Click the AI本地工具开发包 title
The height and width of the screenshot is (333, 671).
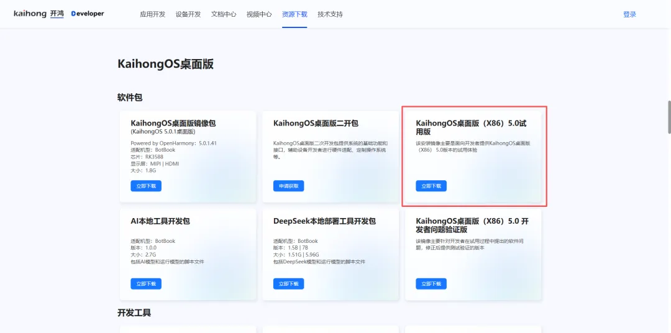click(160, 221)
